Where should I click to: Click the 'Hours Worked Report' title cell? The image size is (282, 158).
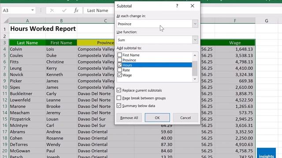(x=43, y=29)
